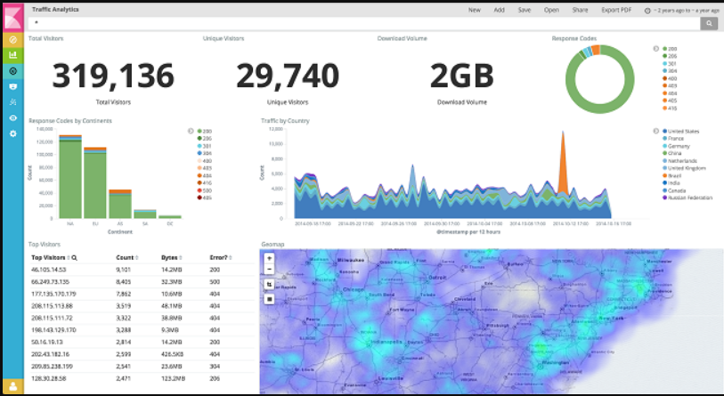Select visitor IP 66.249.73.135

(50, 281)
